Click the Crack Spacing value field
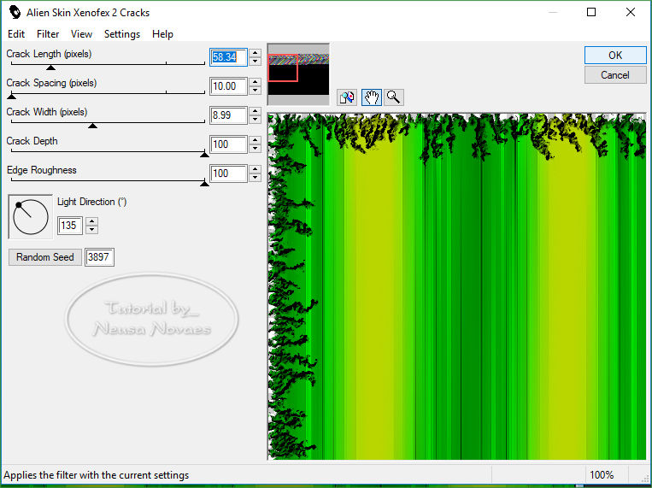652x488 pixels. click(228, 86)
